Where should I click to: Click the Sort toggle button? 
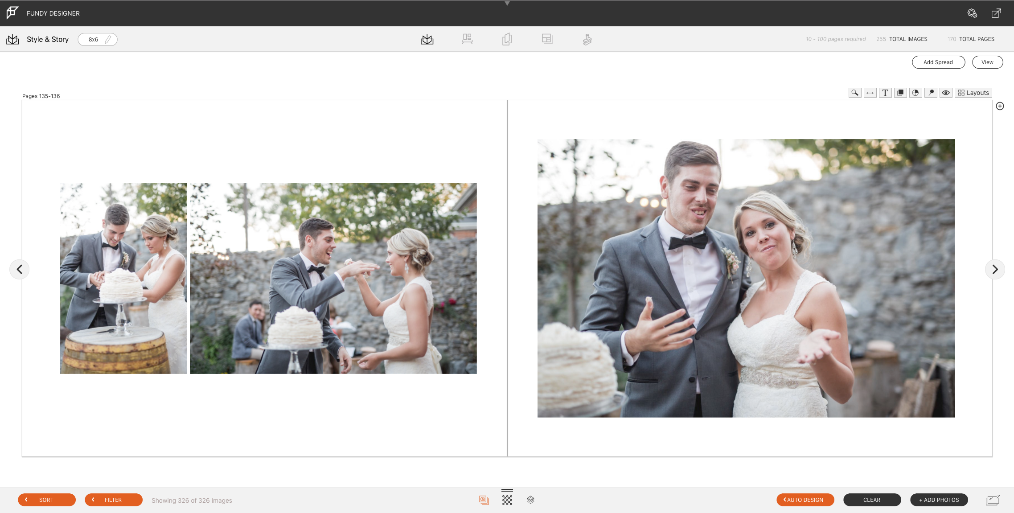46,499
